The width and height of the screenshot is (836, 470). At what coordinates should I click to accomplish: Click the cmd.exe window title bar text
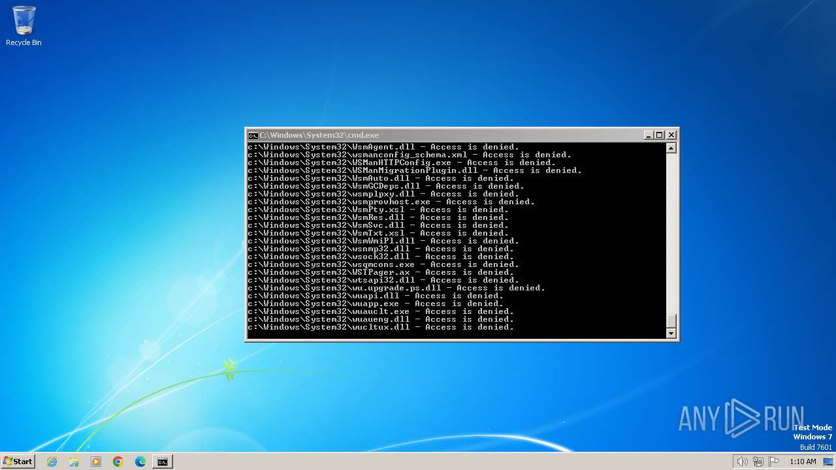click(x=319, y=135)
